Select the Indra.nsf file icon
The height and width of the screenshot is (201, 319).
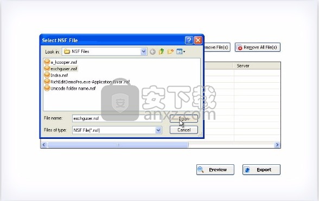pos(47,75)
